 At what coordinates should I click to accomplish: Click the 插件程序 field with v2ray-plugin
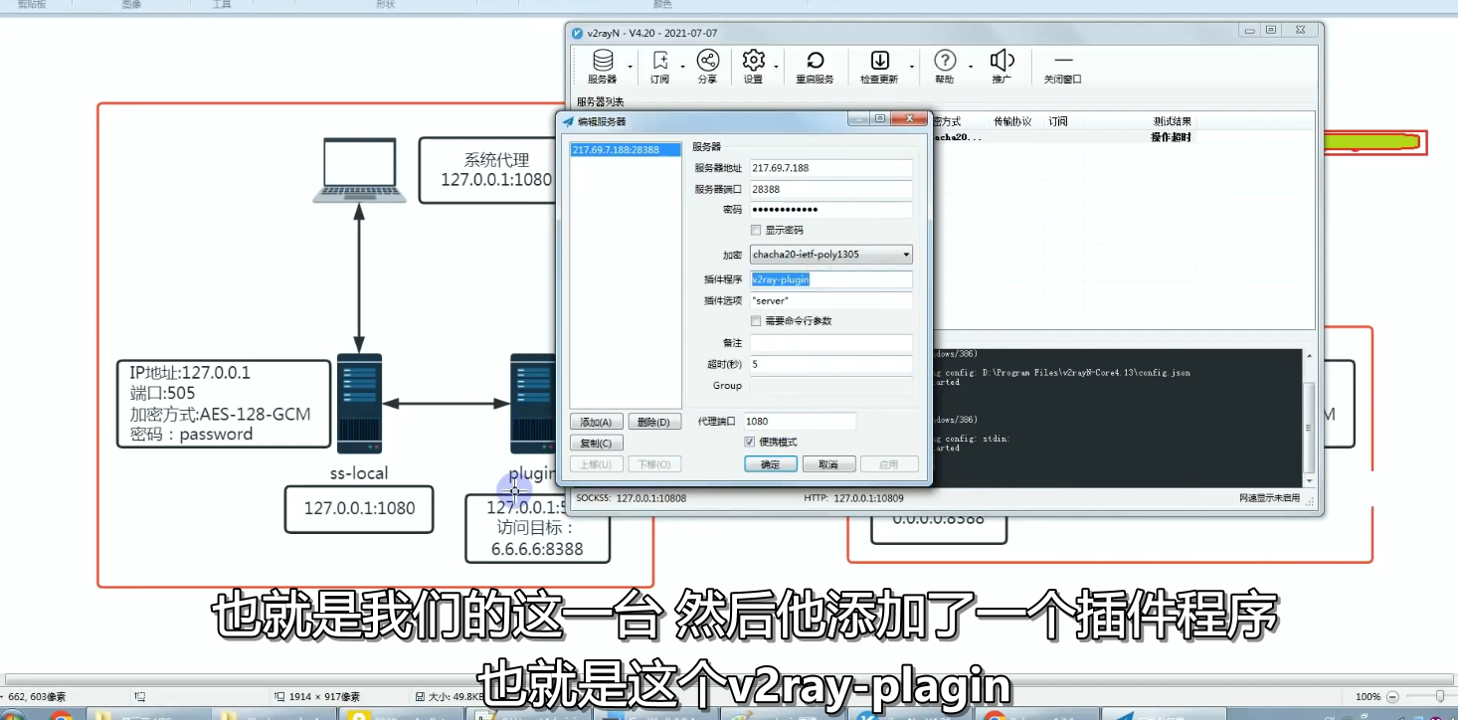pyautogui.click(x=830, y=279)
